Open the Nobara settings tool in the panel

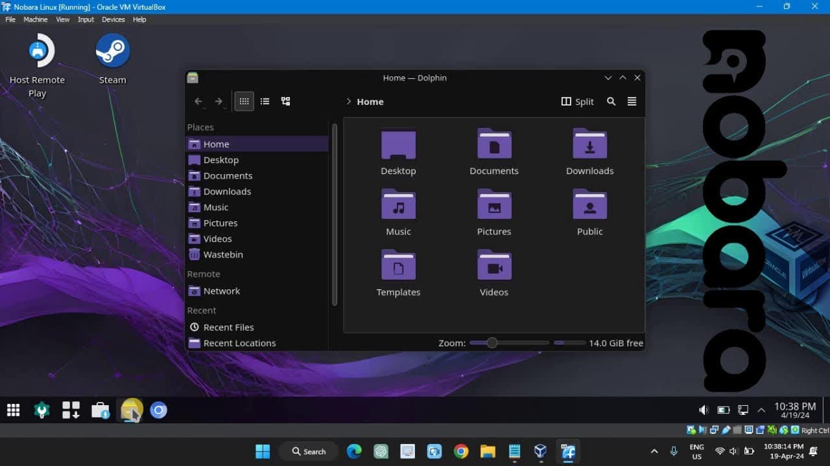click(x=41, y=410)
